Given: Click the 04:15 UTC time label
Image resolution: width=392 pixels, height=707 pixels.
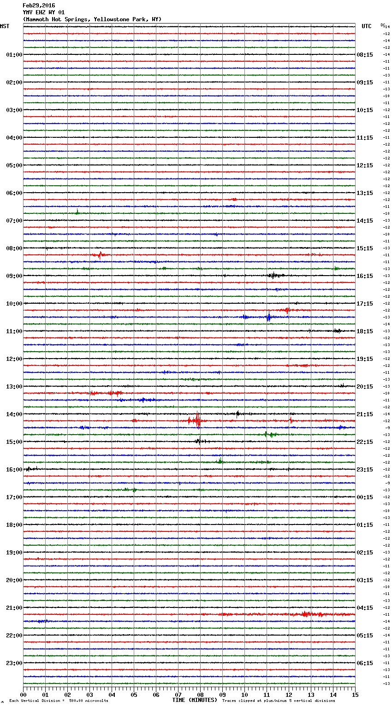Looking at the screenshot, I should pos(365,608).
